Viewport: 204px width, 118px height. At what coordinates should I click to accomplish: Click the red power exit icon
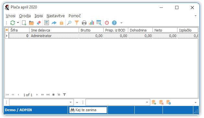point(107,23)
